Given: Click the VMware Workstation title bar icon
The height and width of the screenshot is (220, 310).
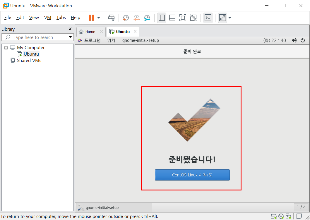Looking at the screenshot, I should tap(6, 6).
